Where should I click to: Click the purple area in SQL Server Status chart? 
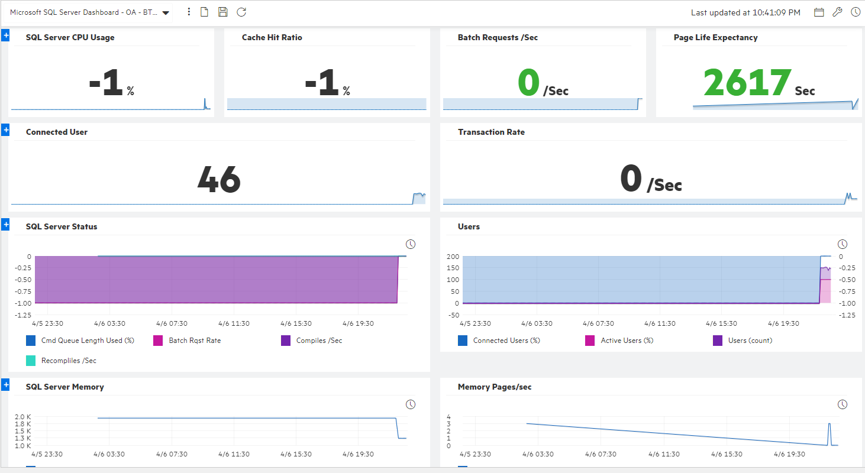(x=215, y=280)
